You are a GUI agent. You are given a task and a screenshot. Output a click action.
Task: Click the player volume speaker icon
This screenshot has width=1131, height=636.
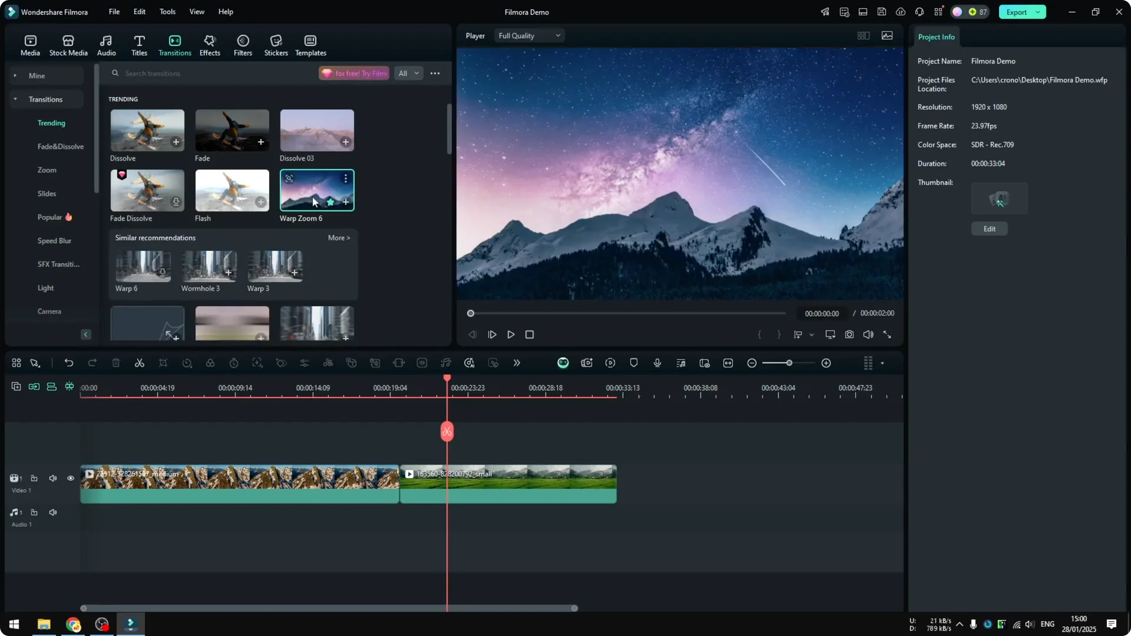(868, 334)
